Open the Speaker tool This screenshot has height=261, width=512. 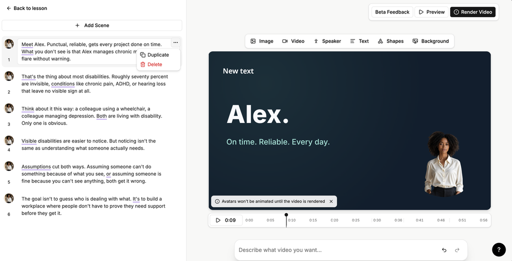point(327,41)
